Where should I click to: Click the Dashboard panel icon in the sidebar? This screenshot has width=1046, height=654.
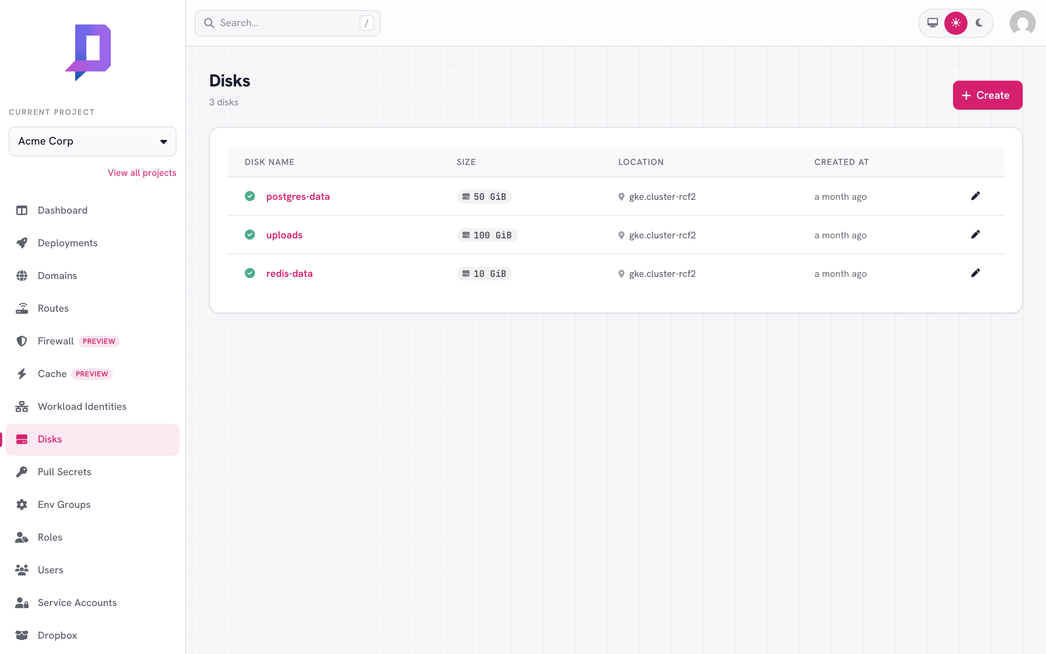[x=22, y=210]
